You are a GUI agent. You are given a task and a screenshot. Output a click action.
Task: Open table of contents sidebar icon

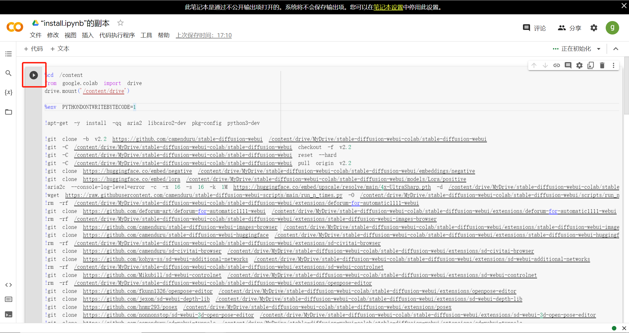click(8, 54)
